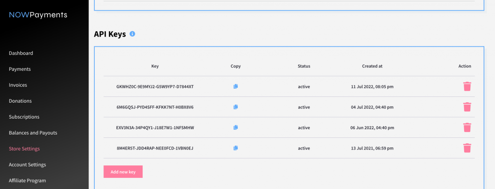
Task: Open the Subscriptions section
Action: [24, 117]
